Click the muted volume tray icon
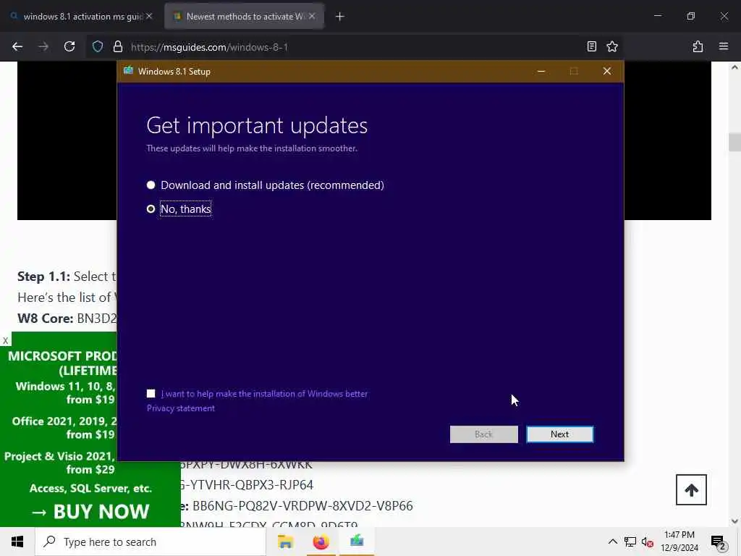 point(648,542)
